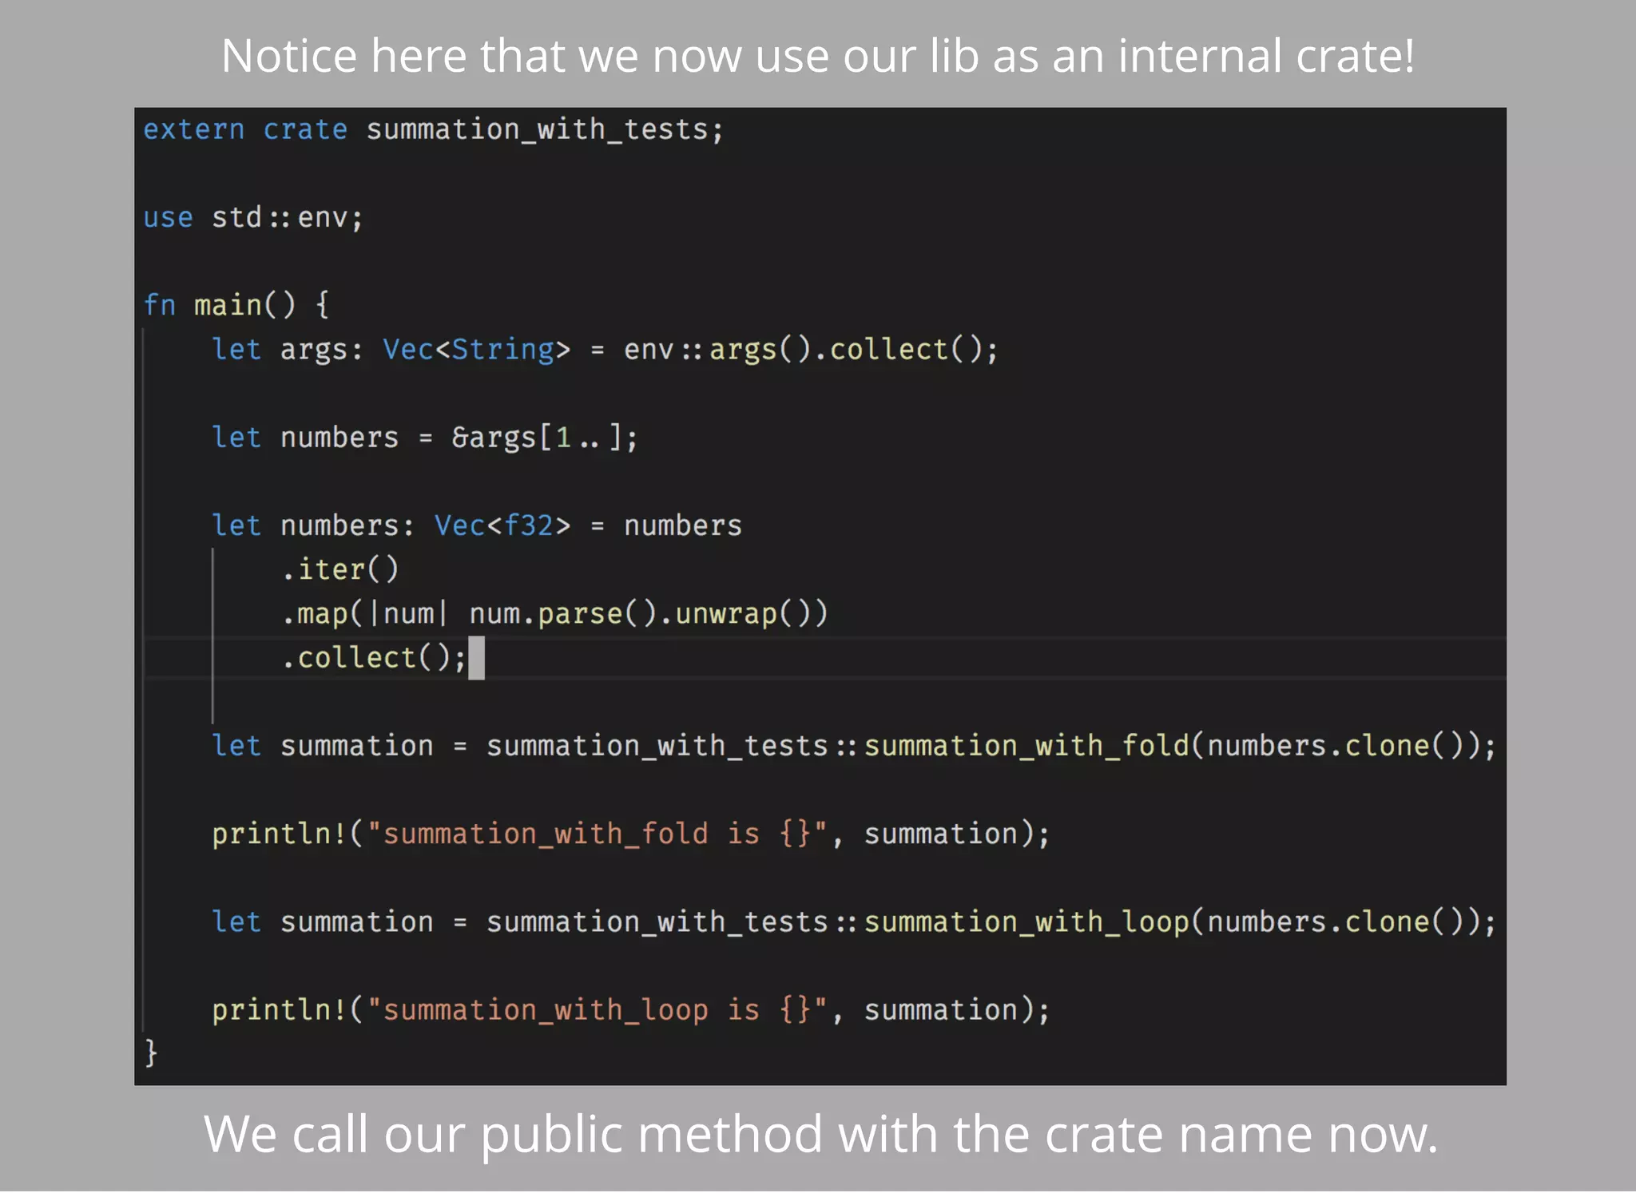
Task: Click the 'let numbers = &args[1..];' line
Action: (424, 438)
